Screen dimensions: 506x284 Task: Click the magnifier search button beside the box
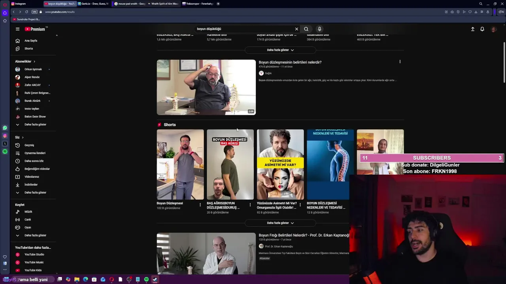pos(306,29)
